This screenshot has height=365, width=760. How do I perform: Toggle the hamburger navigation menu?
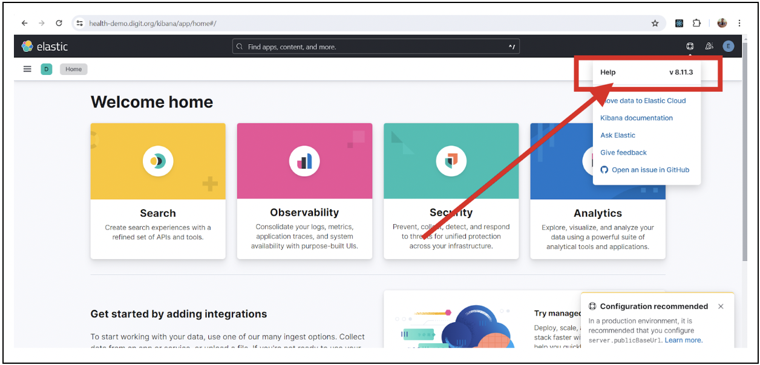27,69
